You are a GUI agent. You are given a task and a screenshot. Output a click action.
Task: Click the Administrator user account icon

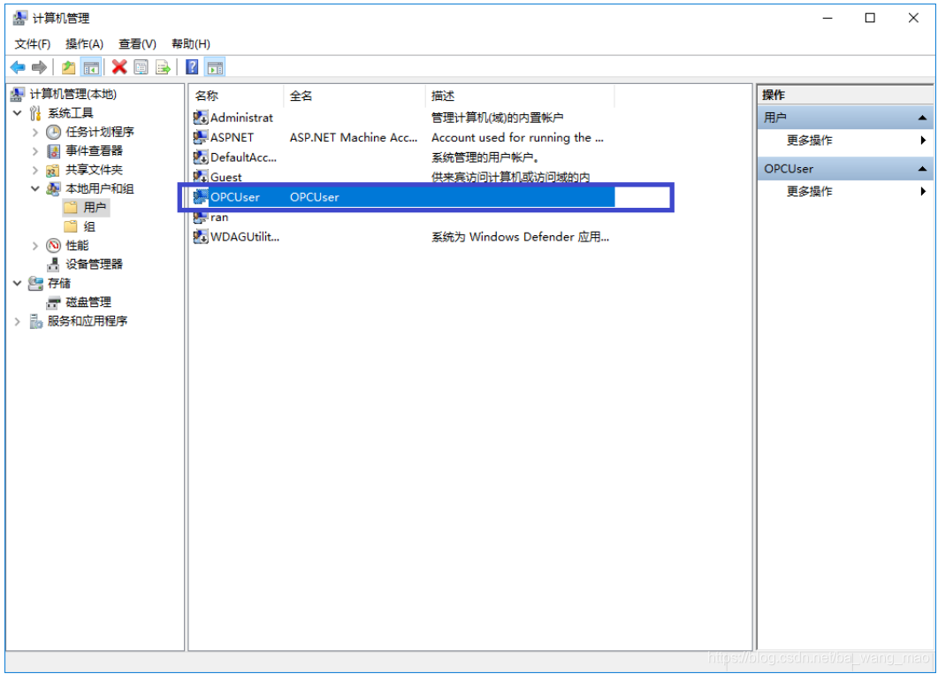coord(201,118)
